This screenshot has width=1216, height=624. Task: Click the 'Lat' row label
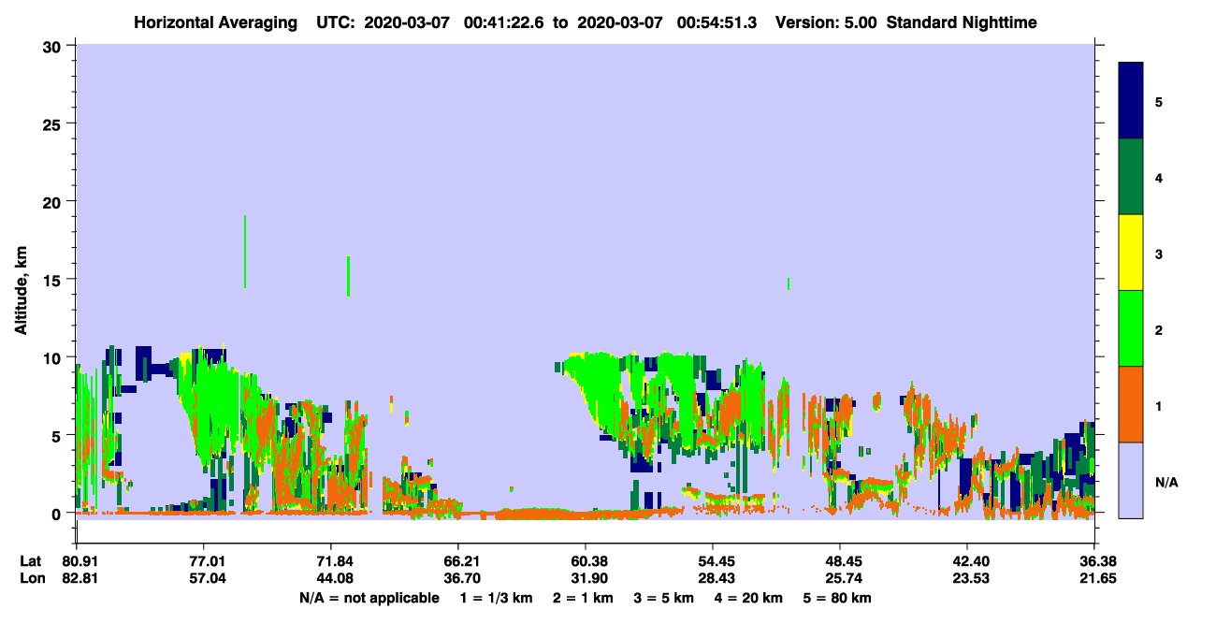(31, 561)
